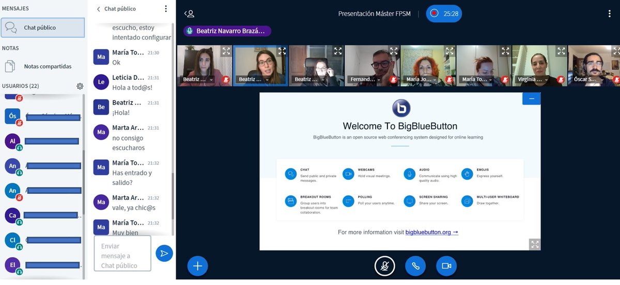Make María Jo's webcam fullscreen
Screen dimensions: 620x285
[450, 51]
